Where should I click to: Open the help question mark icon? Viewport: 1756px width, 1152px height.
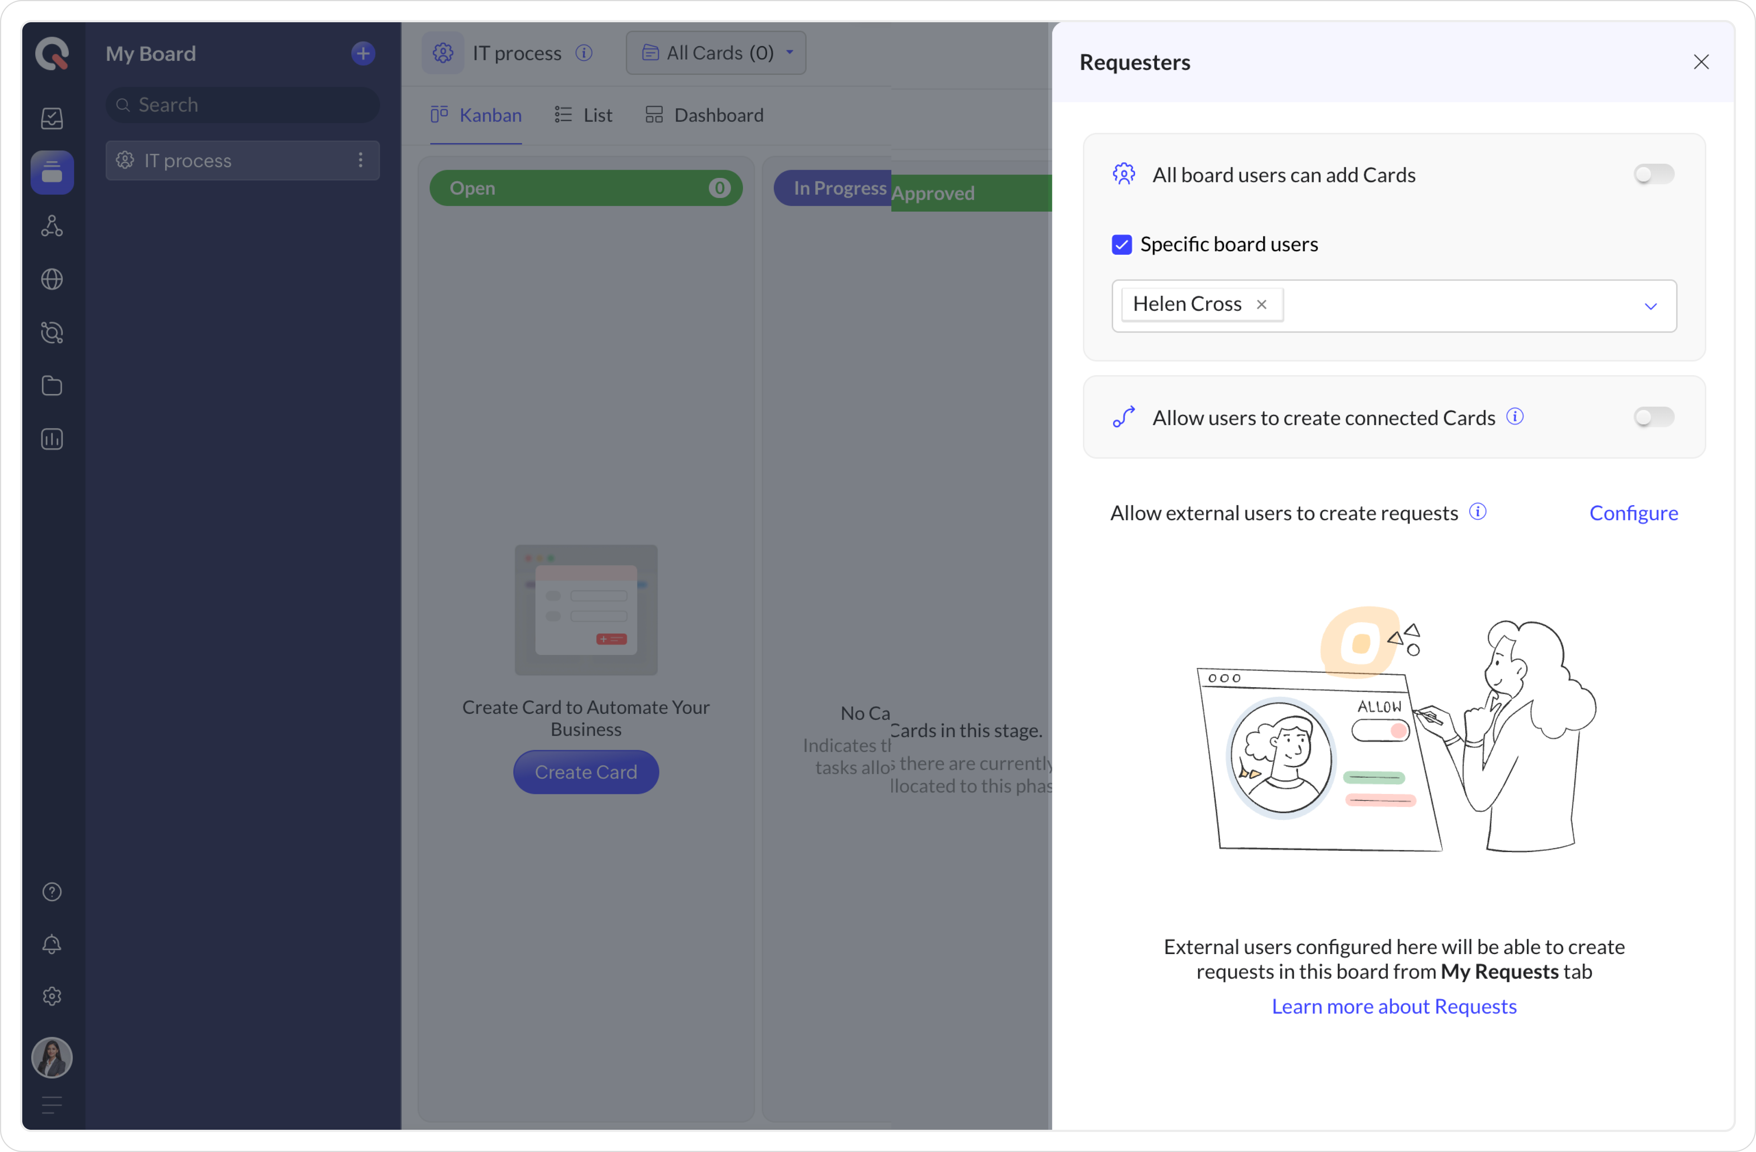point(52,892)
